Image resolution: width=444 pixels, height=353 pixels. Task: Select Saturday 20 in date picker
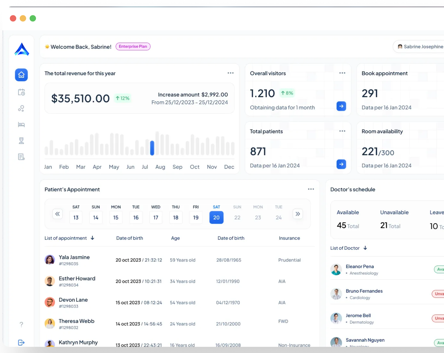216,217
